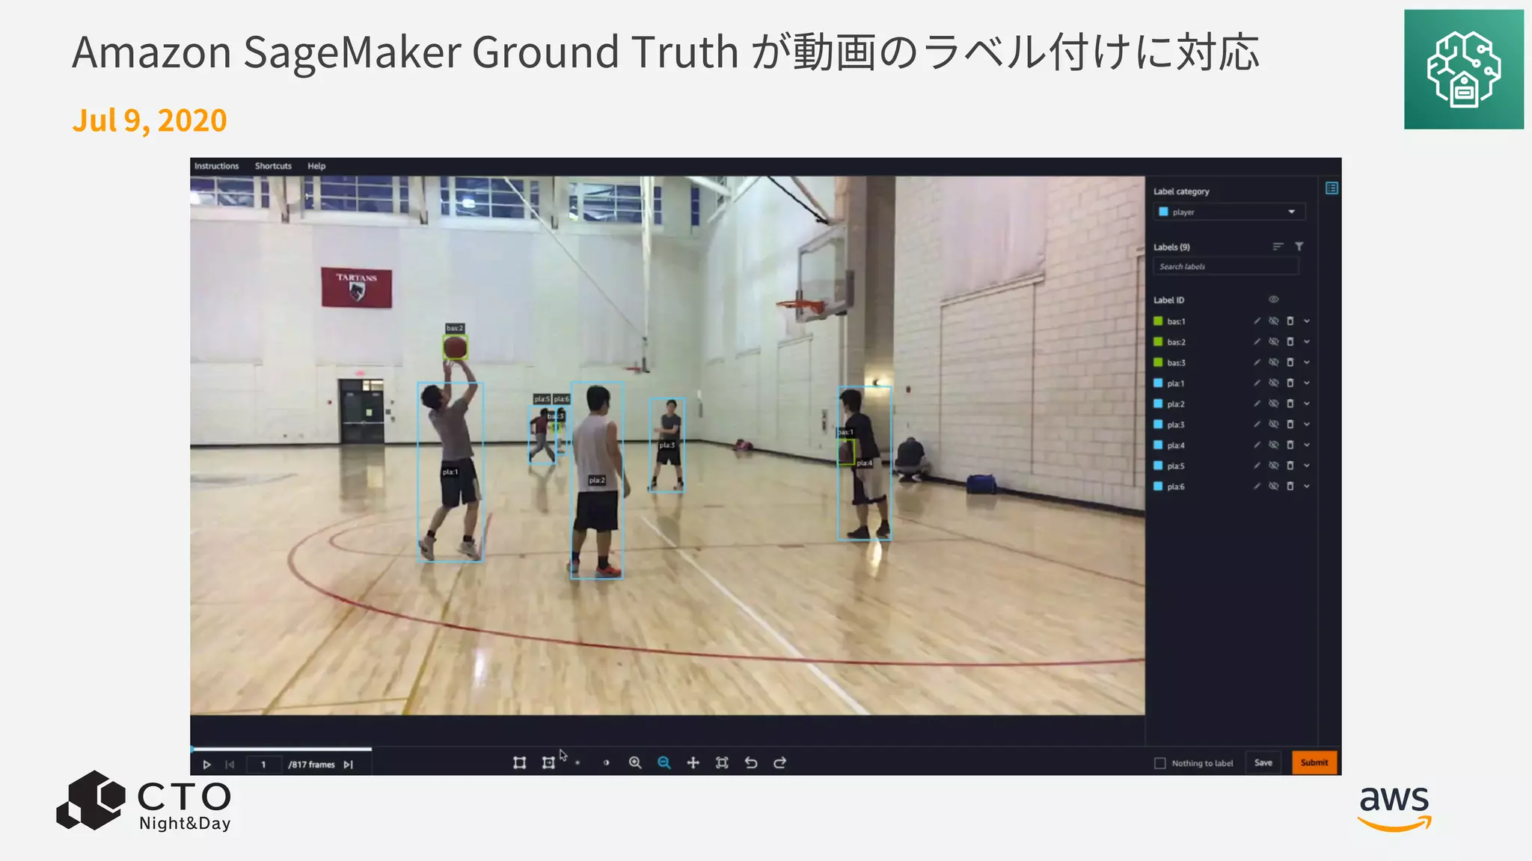
Task: Delete the bas:2 label
Action: 1290,342
